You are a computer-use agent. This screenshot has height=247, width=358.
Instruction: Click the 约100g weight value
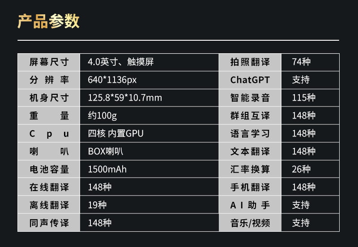tap(102, 116)
